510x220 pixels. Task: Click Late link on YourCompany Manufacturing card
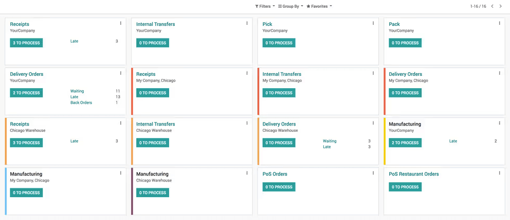click(453, 141)
